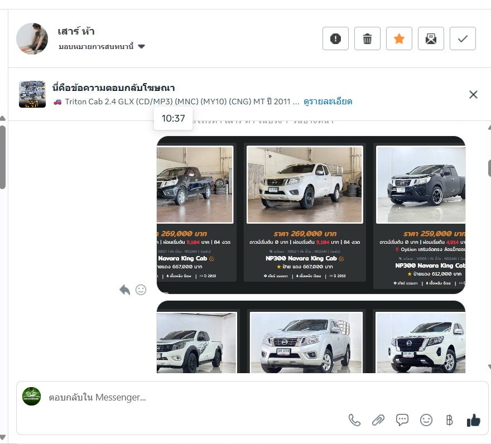Open second message white Navara with decal
This screenshot has height=444, width=491.
tap(196, 342)
